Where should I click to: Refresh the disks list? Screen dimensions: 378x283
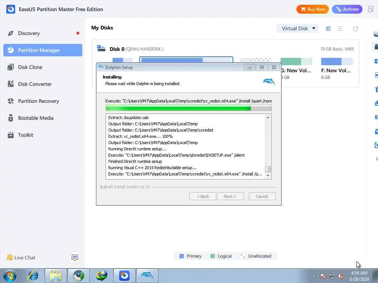click(355, 29)
